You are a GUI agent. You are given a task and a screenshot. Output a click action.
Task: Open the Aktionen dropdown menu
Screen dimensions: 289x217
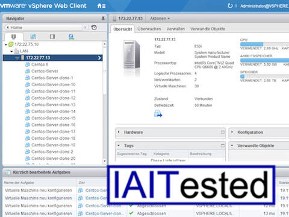160,19
